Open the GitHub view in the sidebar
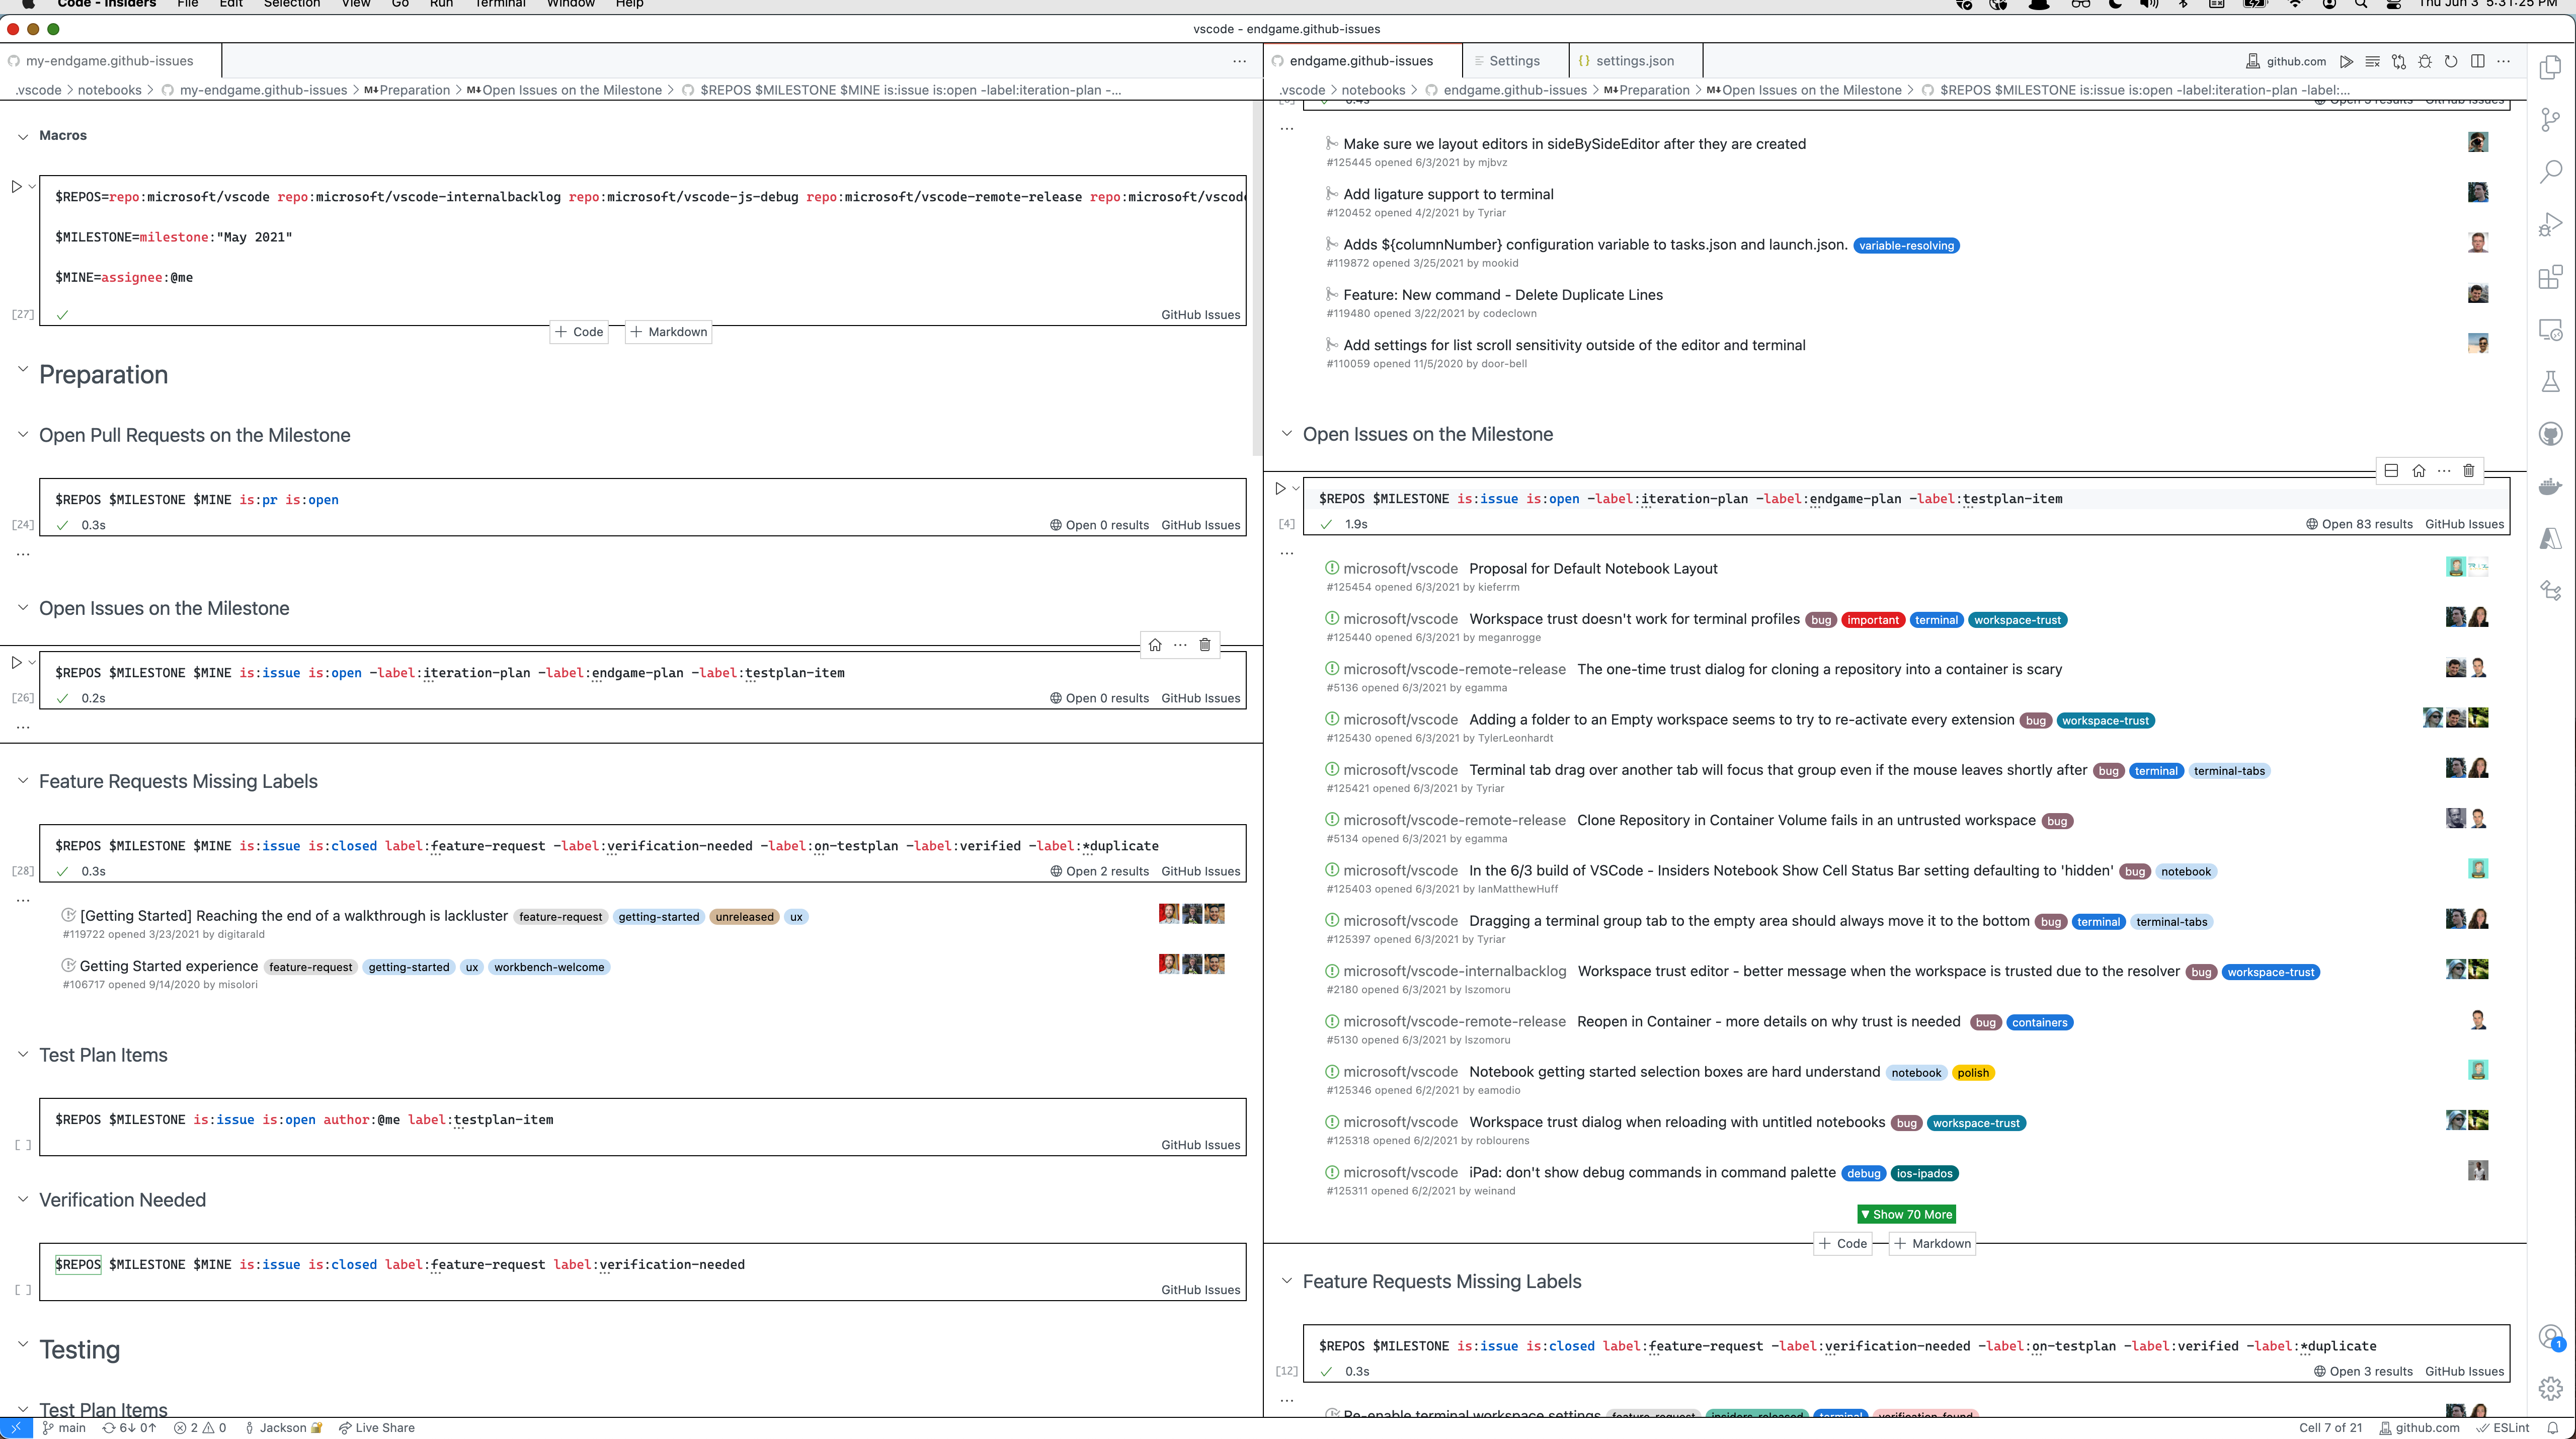The width and height of the screenshot is (2576, 1439). point(2551,433)
